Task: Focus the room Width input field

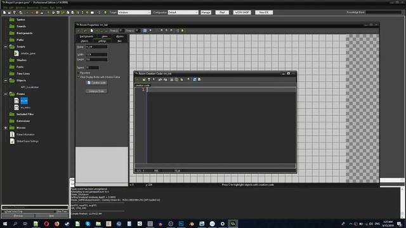Action: 96,54
